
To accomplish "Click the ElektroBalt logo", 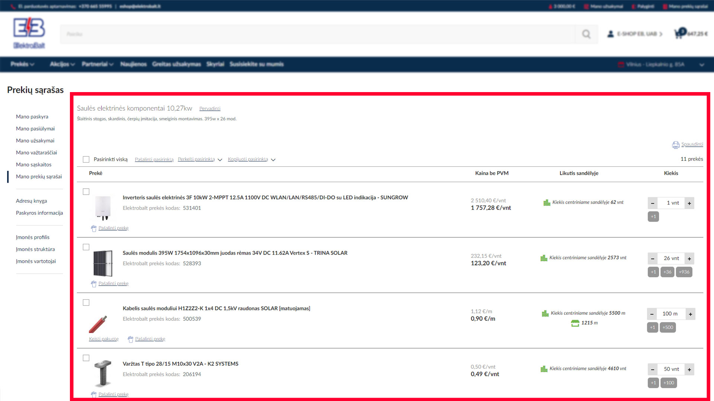I will click(29, 33).
